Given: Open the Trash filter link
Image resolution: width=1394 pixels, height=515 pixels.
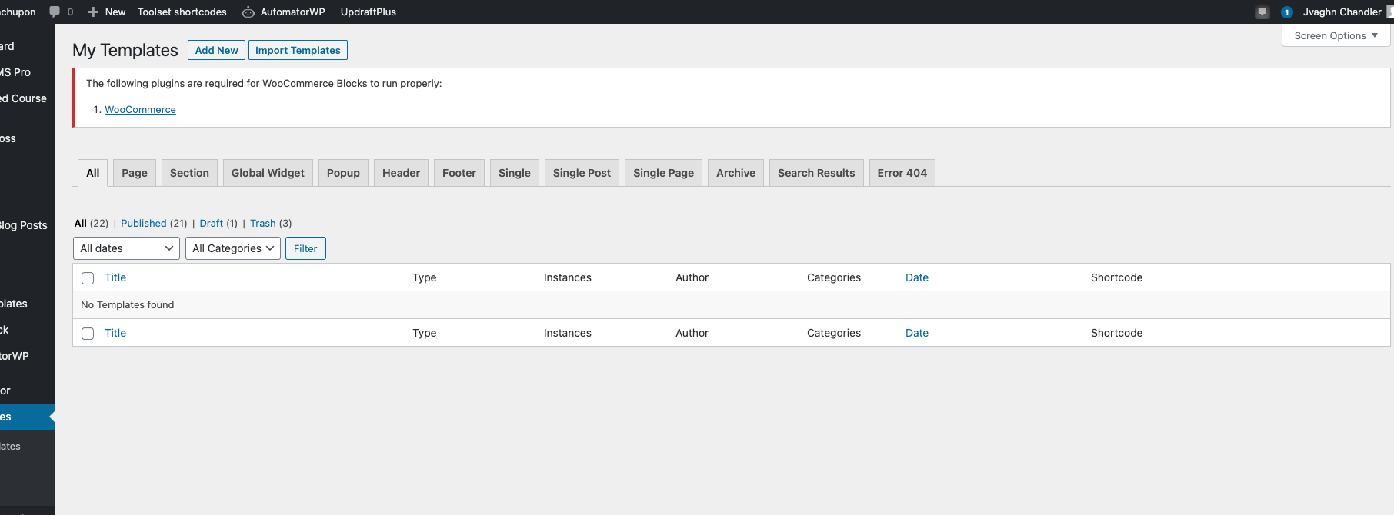Looking at the screenshot, I should (x=262, y=224).
